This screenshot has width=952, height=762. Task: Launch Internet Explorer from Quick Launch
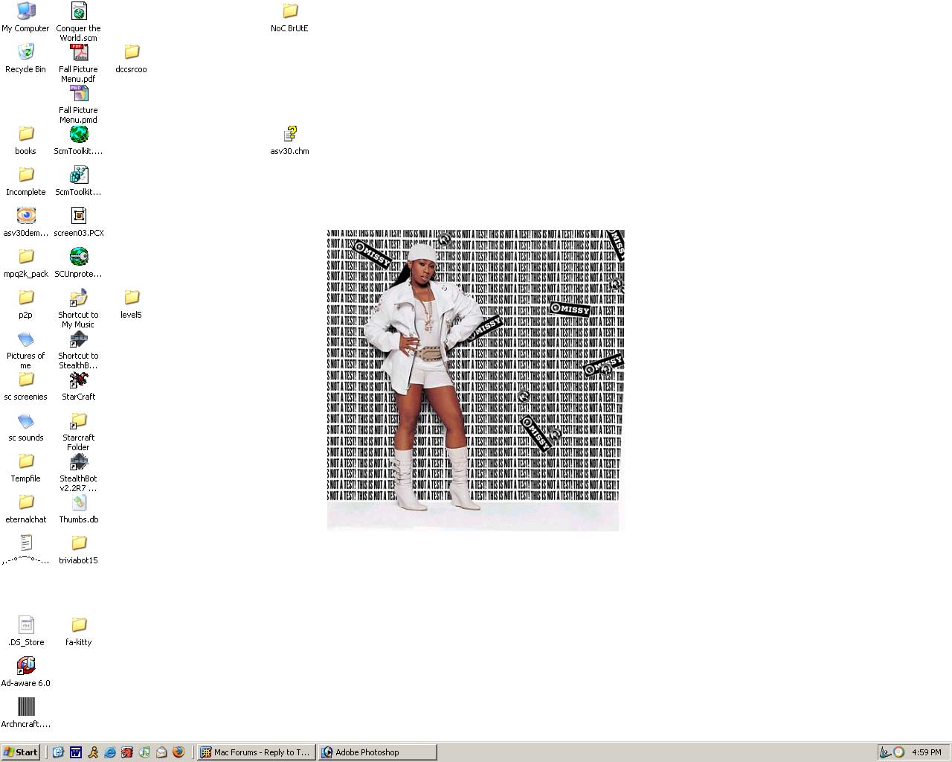coord(110,752)
